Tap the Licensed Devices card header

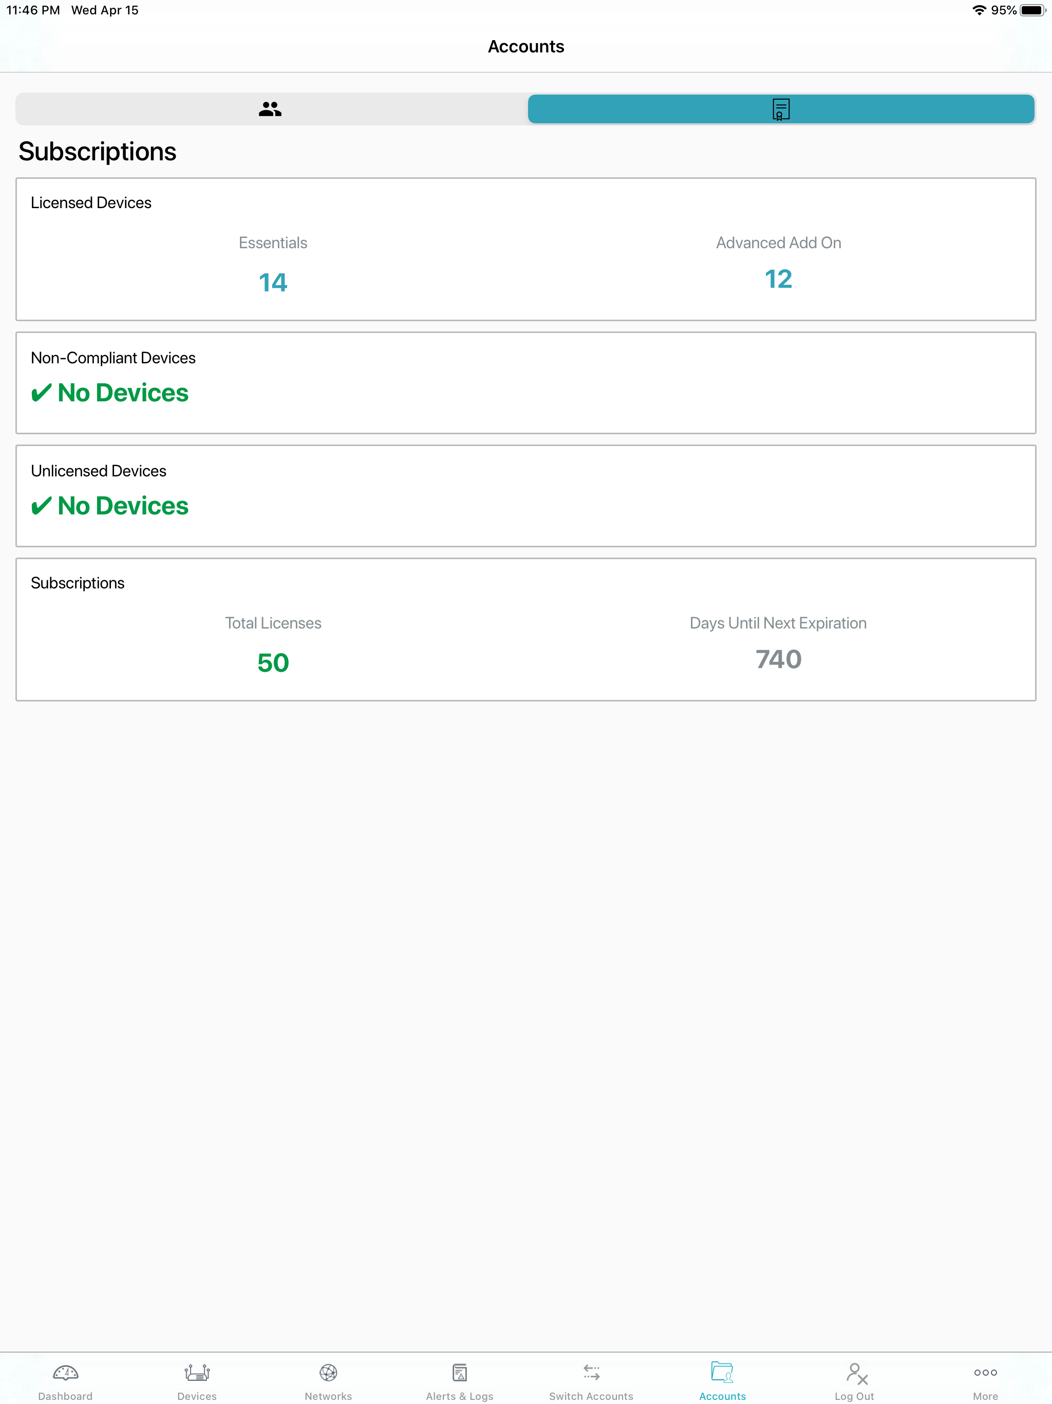(91, 203)
